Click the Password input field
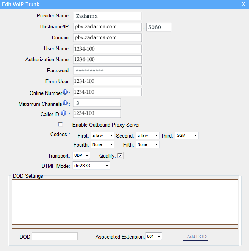The image size is (249, 251). pos(107,70)
